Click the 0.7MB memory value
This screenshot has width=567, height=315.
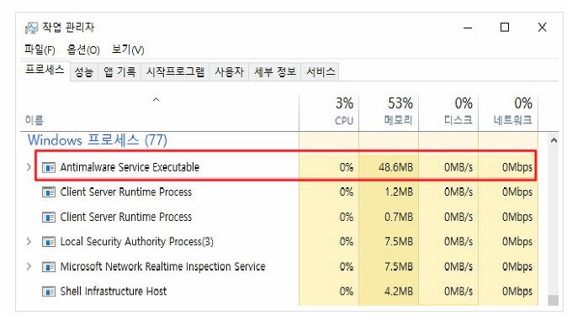pyautogui.click(x=399, y=217)
